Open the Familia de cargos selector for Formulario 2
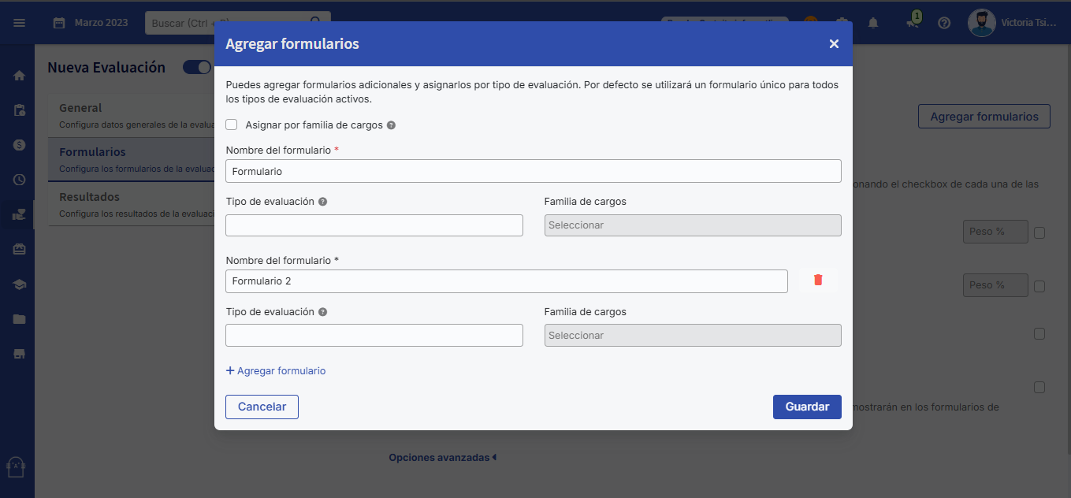Screen dimensions: 1071x498 692,336
